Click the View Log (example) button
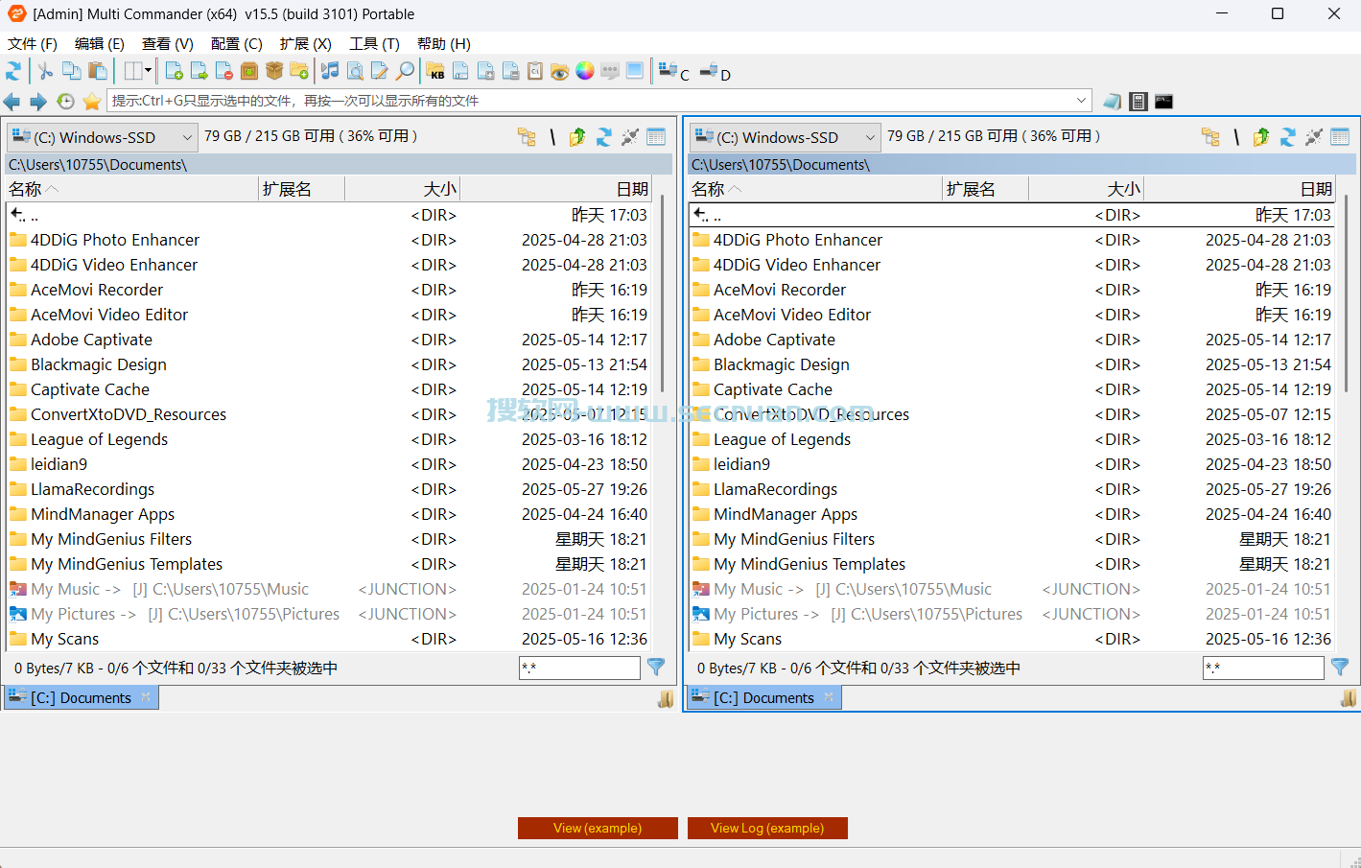Image resolution: width=1361 pixels, height=868 pixels. [x=767, y=828]
